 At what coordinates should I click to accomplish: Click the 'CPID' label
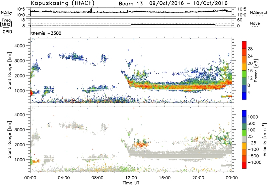pos(7,32)
